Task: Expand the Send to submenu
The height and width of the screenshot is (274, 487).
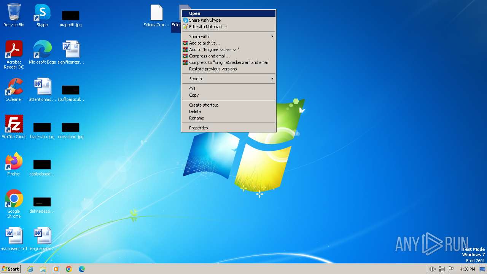Action: pos(228,79)
